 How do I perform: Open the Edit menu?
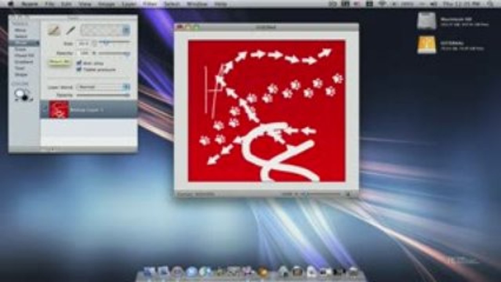66,4
